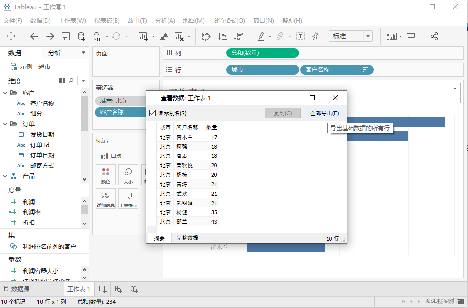The height and width of the screenshot is (308, 468).
Task: Open the worksheet title dropdown arrow
Action: [x=455, y=89]
